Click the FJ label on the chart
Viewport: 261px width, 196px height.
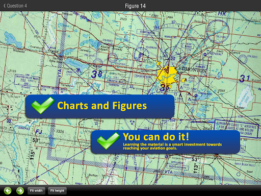(39, 132)
